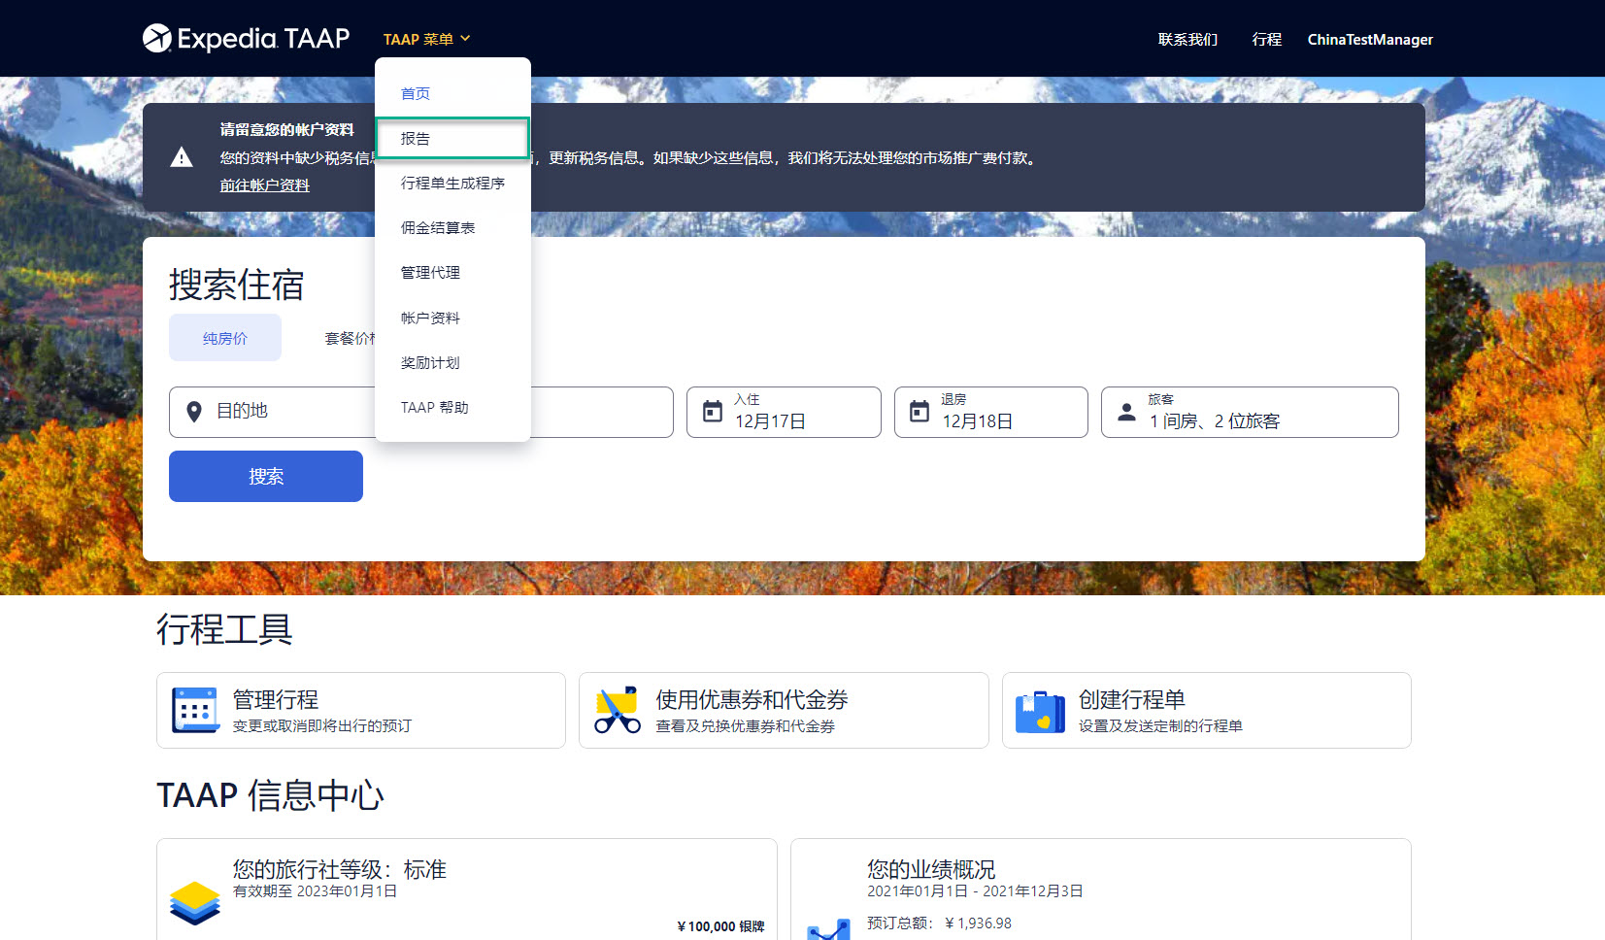Open the 创建行程单 card
The height and width of the screenshot is (940, 1605).
(1207, 710)
